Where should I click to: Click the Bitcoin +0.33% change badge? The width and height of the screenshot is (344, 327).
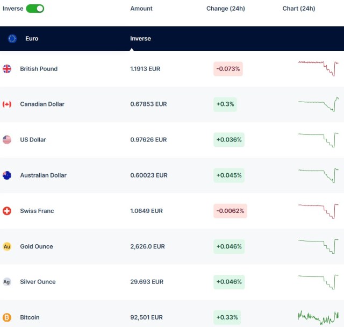point(228,317)
